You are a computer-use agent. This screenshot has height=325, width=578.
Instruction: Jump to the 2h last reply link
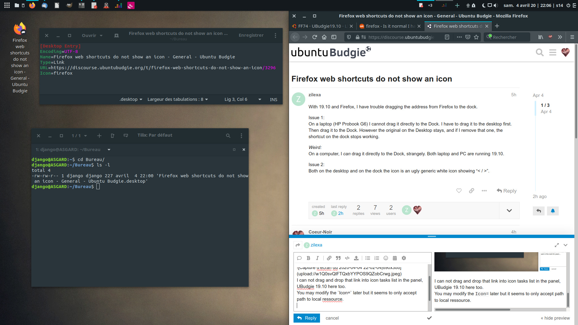(340, 213)
